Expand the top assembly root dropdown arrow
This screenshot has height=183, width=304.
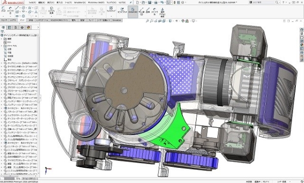tap(39, 35)
